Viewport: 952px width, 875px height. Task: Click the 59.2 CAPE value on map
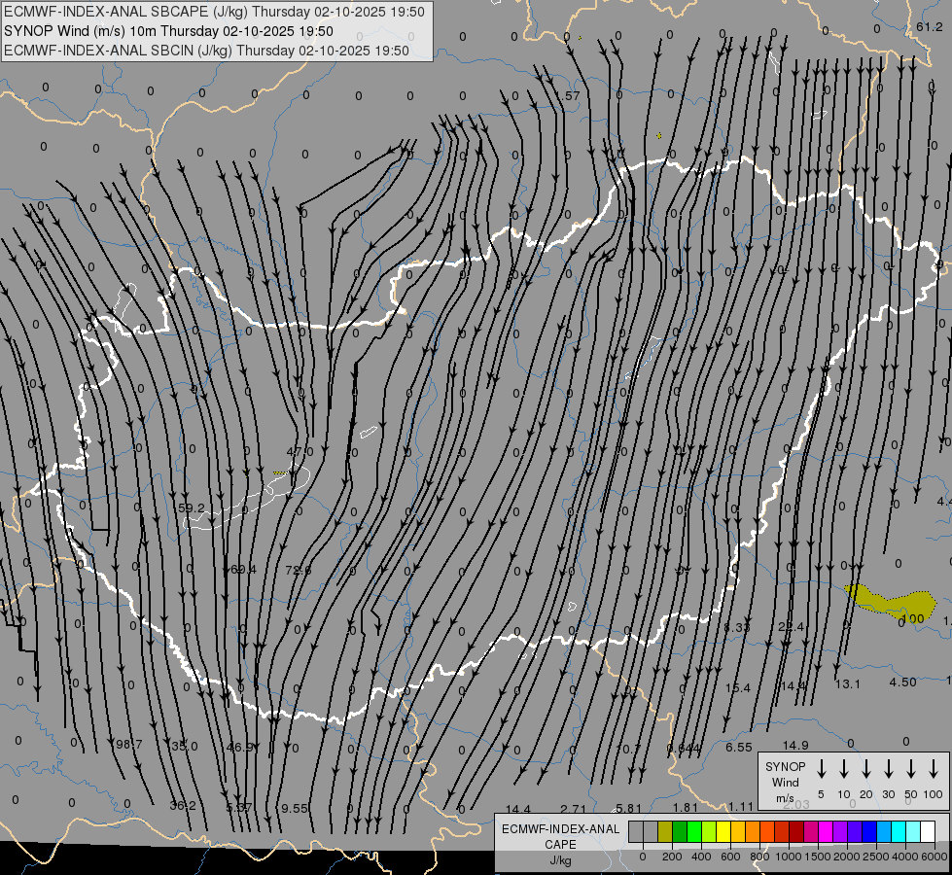tap(192, 507)
